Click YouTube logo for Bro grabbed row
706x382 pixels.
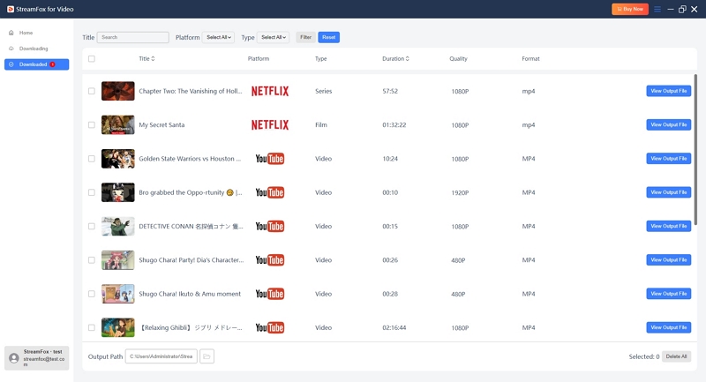(270, 192)
